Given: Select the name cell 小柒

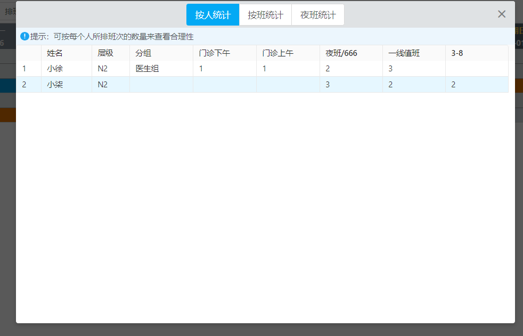Looking at the screenshot, I should pyautogui.click(x=67, y=84).
